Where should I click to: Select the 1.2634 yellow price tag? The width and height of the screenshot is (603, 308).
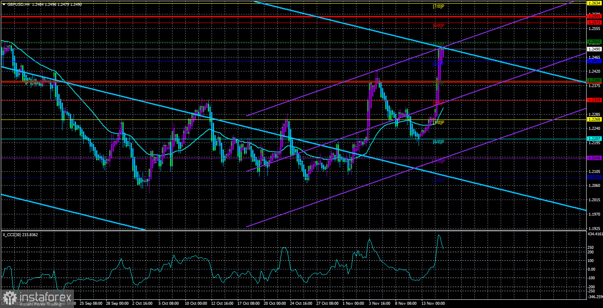tap(594, 3)
